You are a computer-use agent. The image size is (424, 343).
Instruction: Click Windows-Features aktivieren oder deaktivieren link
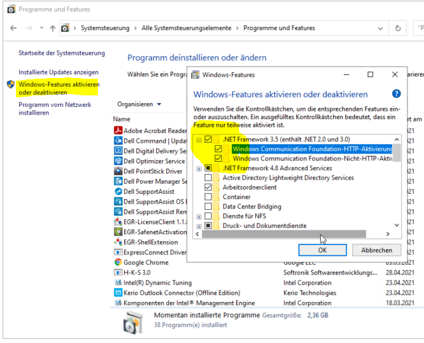point(59,88)
